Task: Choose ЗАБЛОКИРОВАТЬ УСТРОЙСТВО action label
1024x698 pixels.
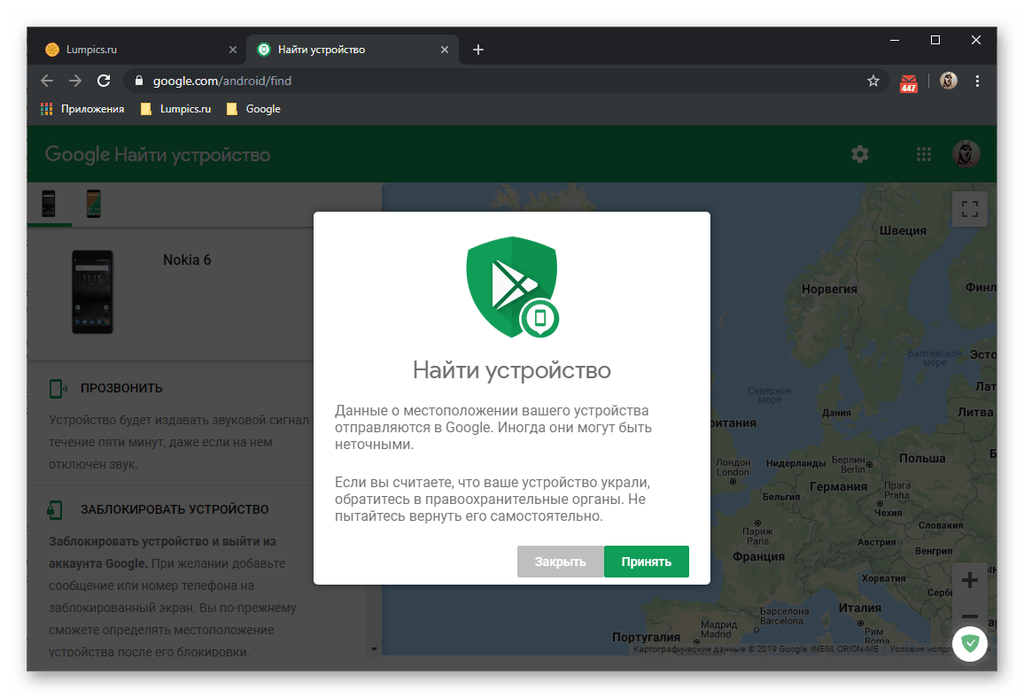Action: (x=175, y=510)
